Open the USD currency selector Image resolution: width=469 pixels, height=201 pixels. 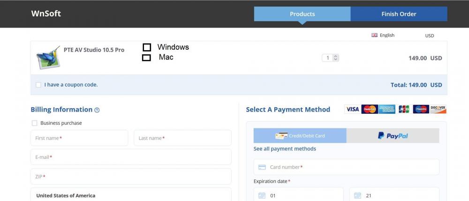pyautogui.click(x=429, y=36)
